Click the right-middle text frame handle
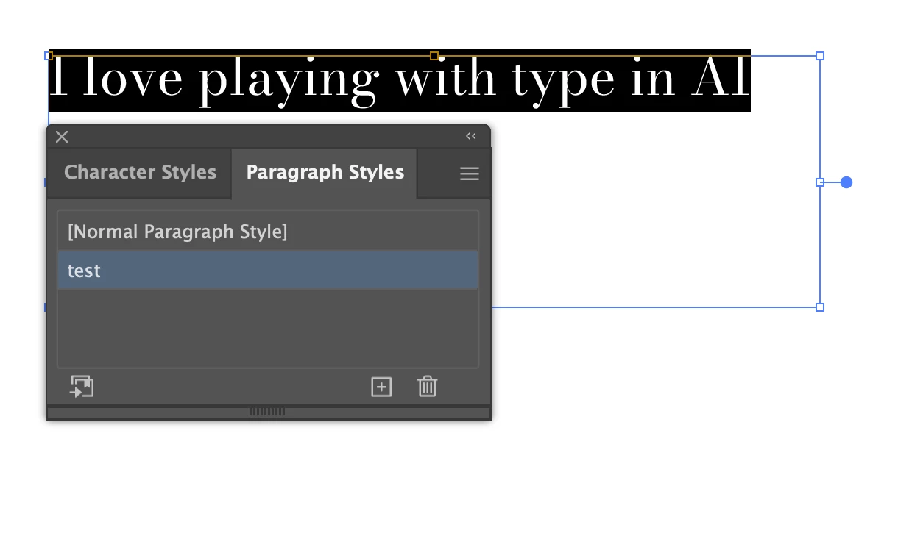Screen dimensions: 898x550 coord(820,182)
